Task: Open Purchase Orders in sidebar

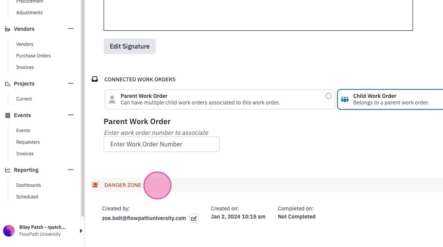Action: (x=33, y=56)
